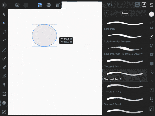Screen dimensions: 155x116
Task: Select the Artistic Text tool
Action: (x=4, y=112)
